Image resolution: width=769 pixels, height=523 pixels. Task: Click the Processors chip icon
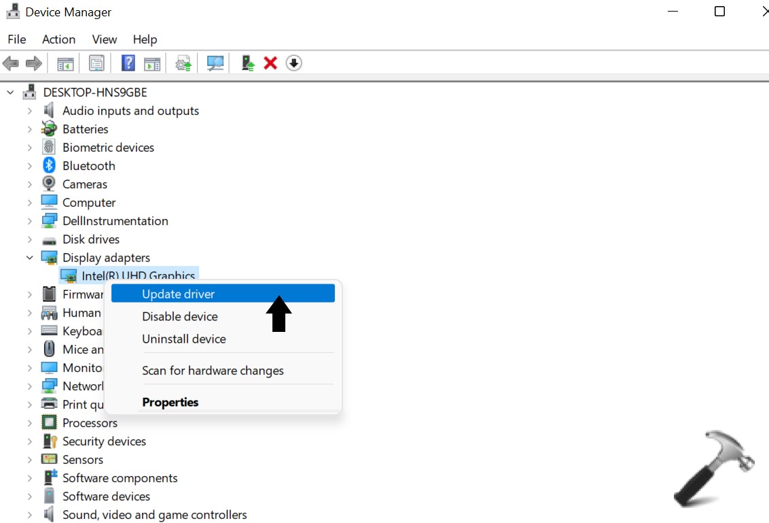[x=49, y=422]
